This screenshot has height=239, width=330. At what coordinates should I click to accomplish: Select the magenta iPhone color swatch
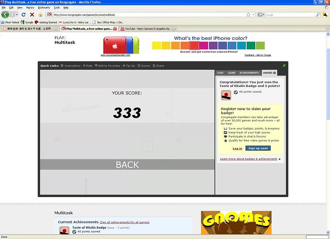coord(204,45)
